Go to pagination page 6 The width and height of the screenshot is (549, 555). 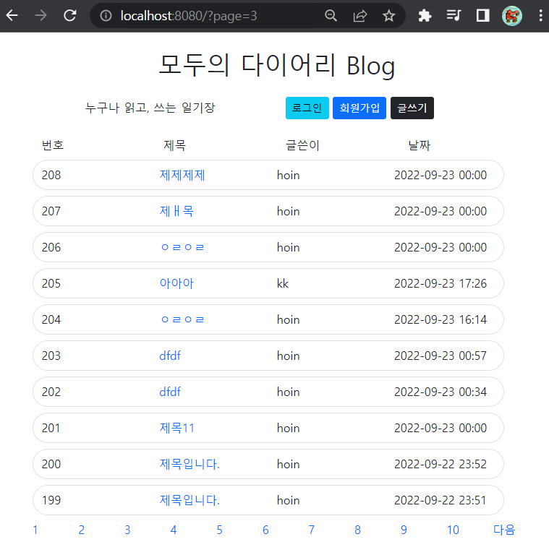265,530
